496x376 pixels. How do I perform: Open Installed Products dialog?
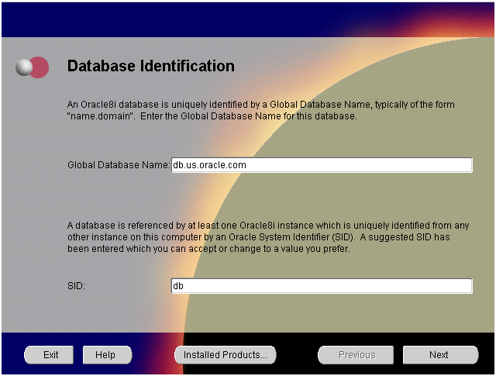[x=226, y=355]
